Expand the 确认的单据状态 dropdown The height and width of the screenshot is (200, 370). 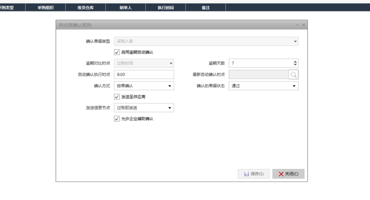point(294,86)
